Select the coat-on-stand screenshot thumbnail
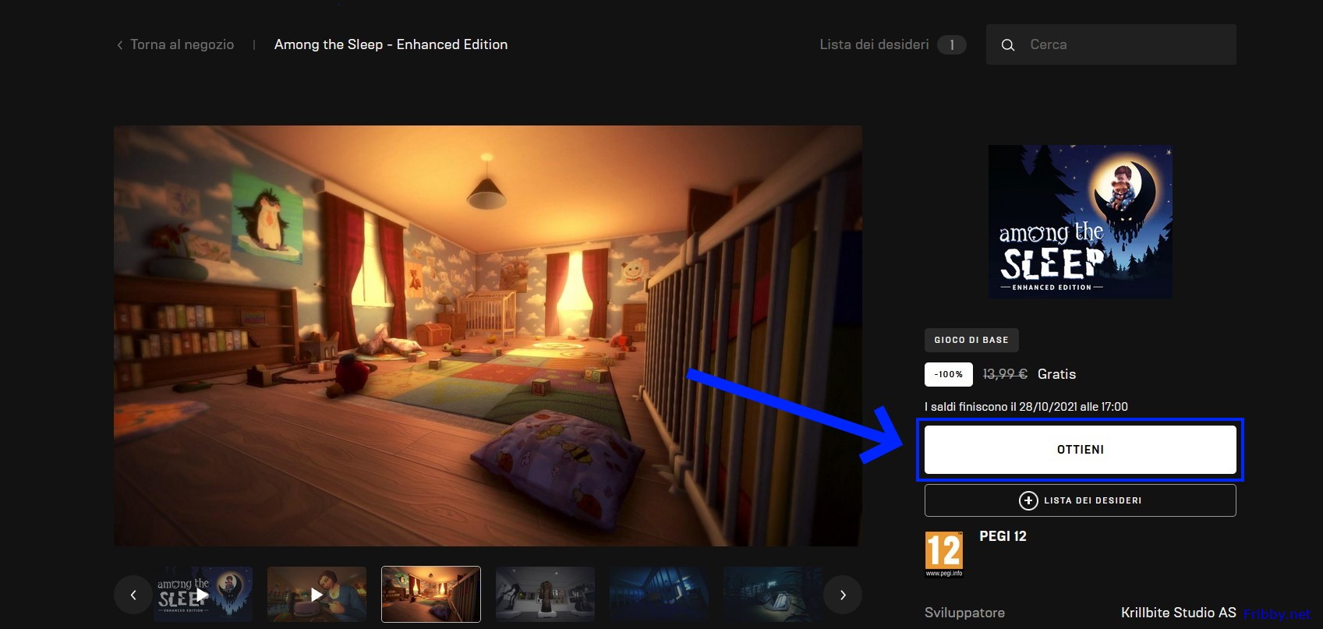This screenshot has height=629, width=1323. [x=545, y=595]
